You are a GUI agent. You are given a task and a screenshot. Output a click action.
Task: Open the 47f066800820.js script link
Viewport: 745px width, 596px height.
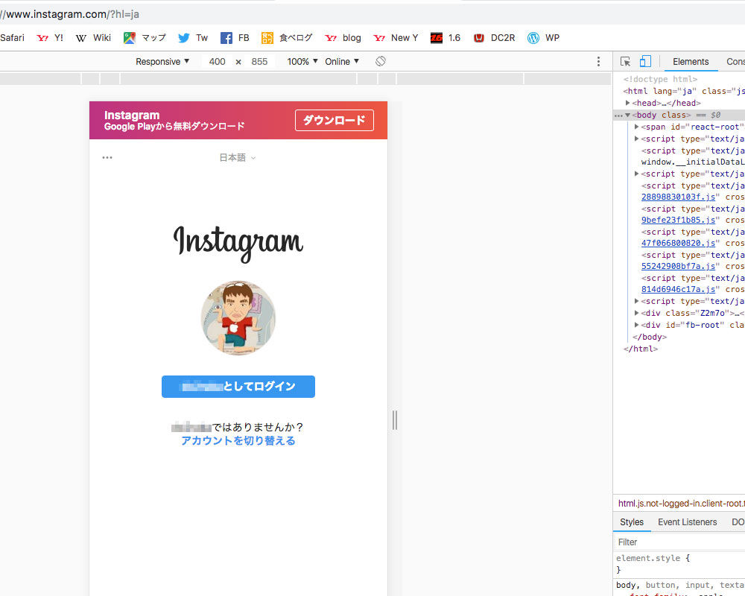click(x=678, y=243)
